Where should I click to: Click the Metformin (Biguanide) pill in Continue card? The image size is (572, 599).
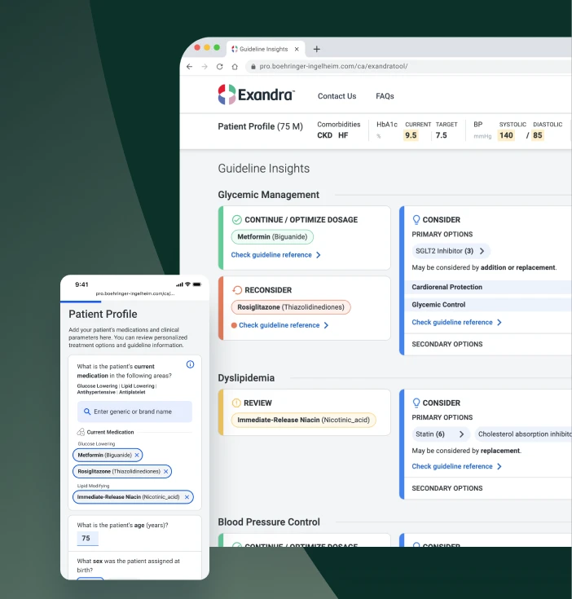[x=272, y=237]
